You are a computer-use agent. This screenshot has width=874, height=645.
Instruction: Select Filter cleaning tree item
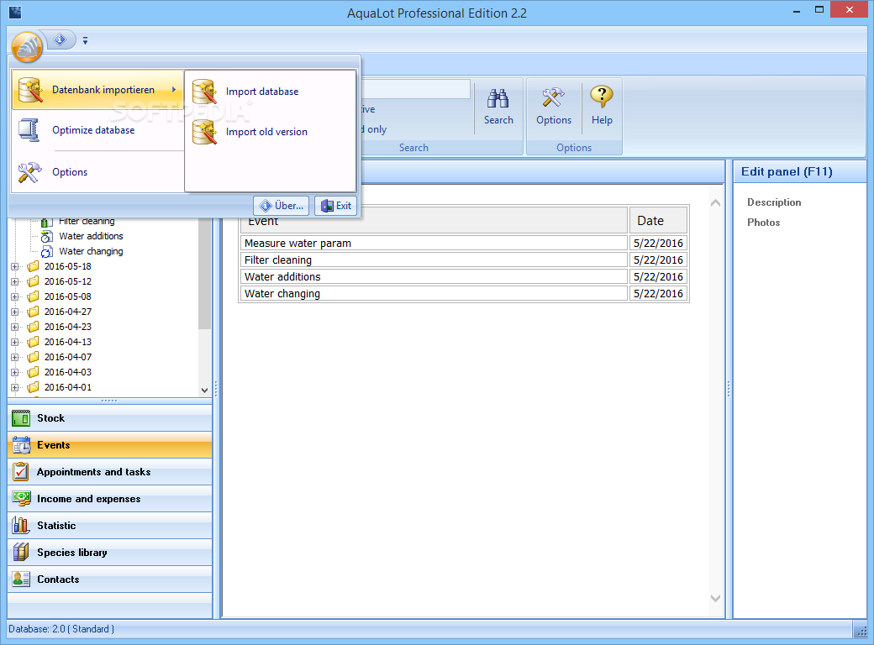click(87, 221)
